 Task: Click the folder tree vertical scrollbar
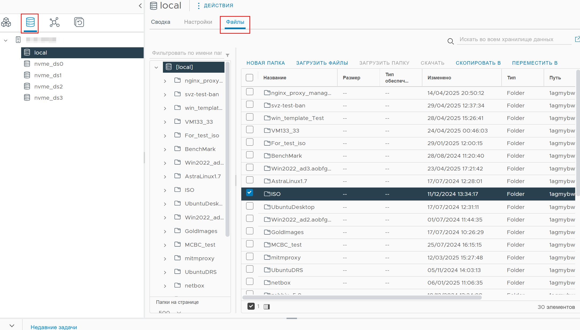coord(227,149)
